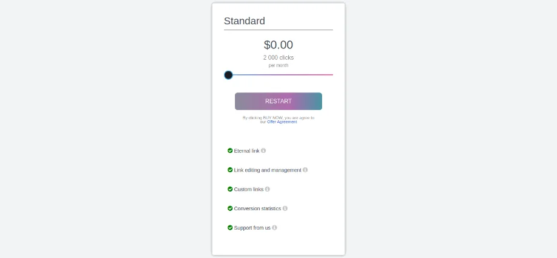Click the 2 000 clicks label

tap(278, 58)
